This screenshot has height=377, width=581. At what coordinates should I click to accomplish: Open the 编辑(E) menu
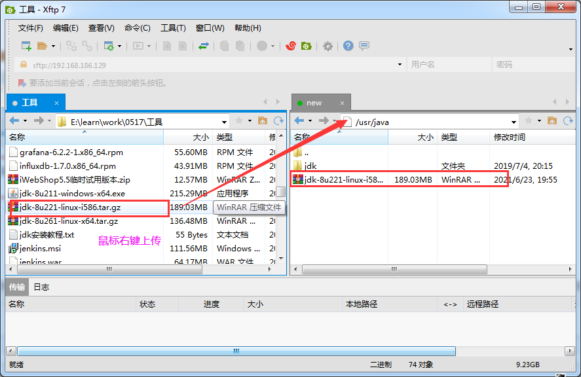66,28
